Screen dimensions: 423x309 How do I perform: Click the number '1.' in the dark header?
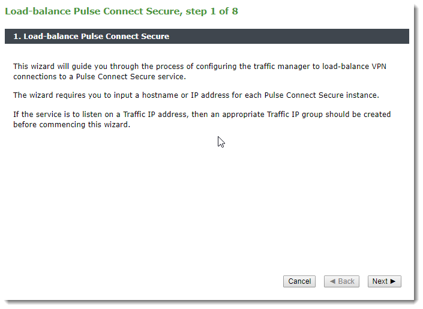coord(17,36)
